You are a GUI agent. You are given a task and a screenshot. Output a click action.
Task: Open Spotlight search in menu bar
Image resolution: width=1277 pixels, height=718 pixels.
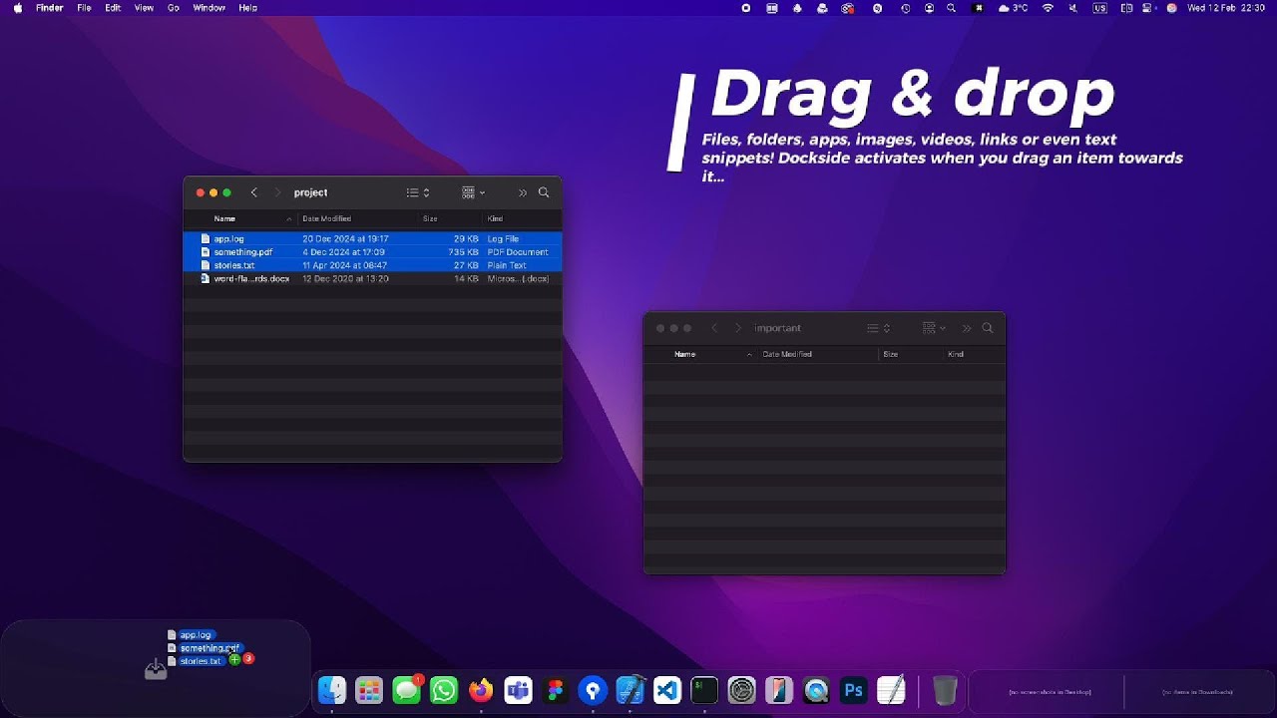pyautogui.click(x=952, y=8)
